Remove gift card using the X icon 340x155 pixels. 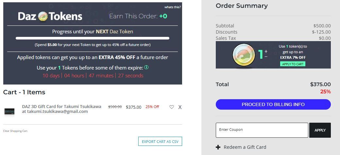coord(180,107)
